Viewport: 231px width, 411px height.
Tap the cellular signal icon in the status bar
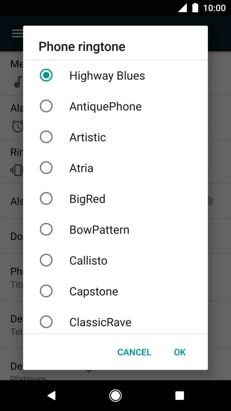tap(182, 8)
